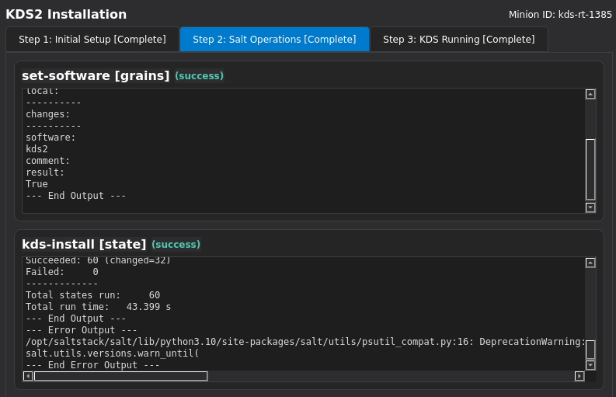Click the kds-install [state] heading
The width and height of the screenshot is (616, 397).
pyautogui.click(x=84, y=244)
